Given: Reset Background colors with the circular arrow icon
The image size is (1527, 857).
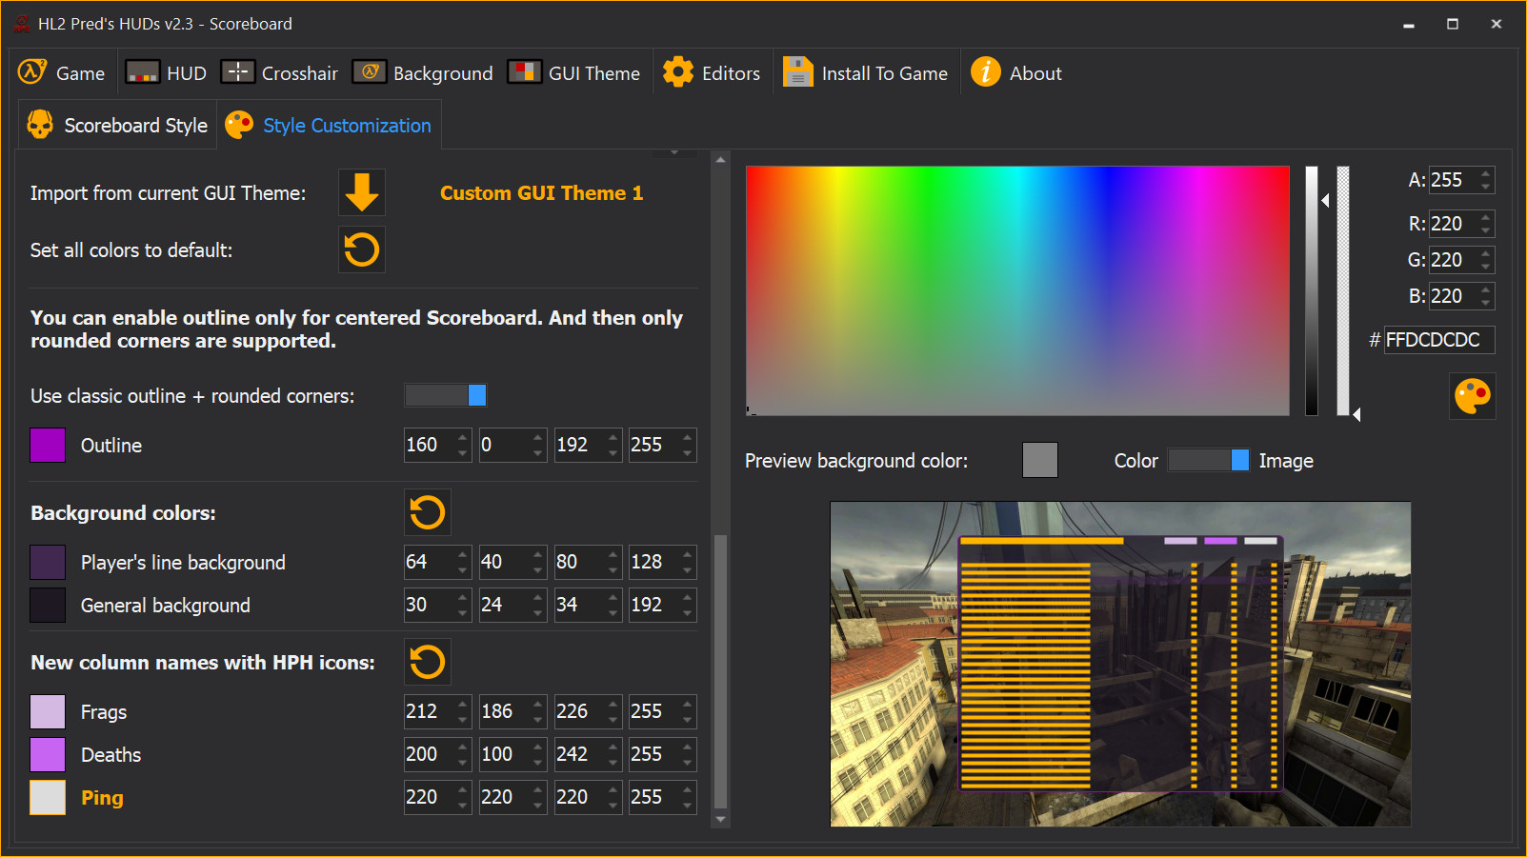Looking at the screenshot, I should 428,512.
